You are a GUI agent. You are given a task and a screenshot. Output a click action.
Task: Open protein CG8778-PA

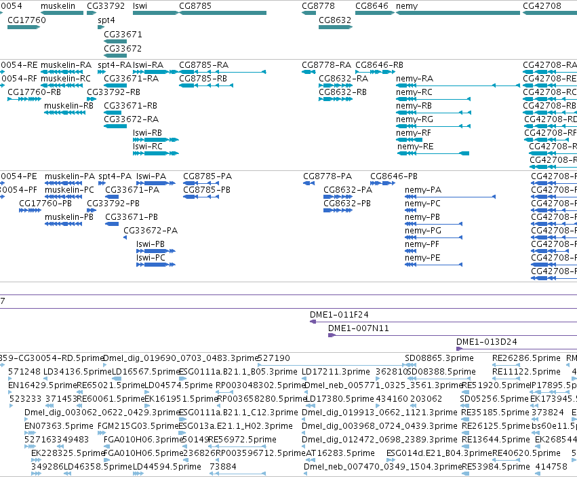309,183
